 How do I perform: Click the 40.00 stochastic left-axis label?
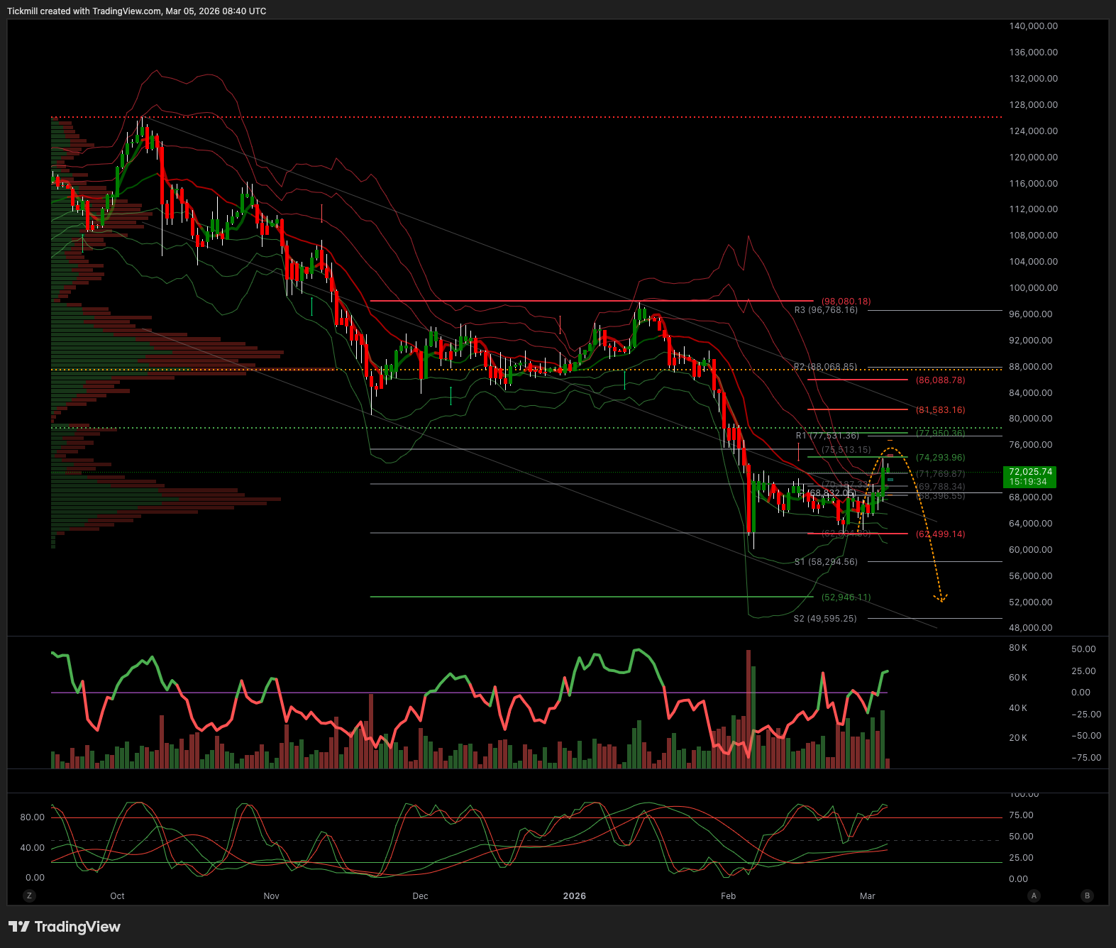click(x=32, y=848)
